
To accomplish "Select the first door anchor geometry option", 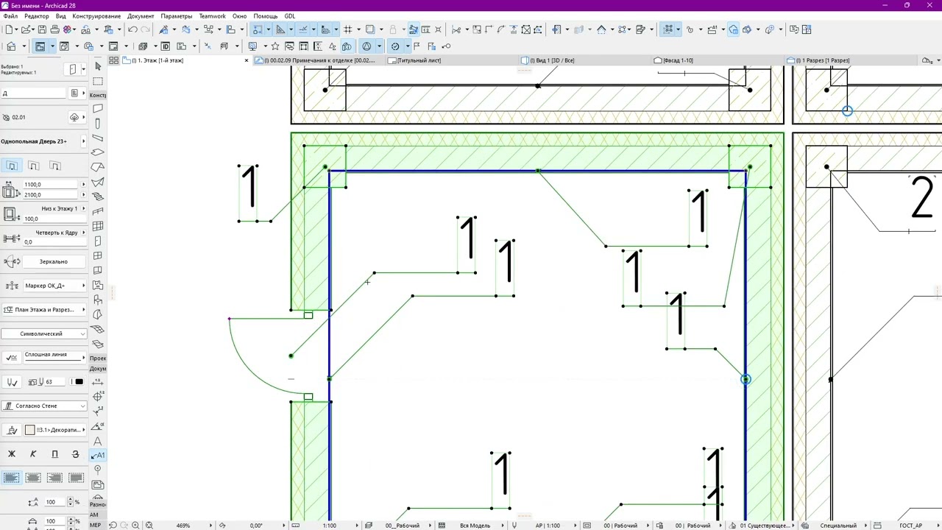I will [x=12, y=166].
